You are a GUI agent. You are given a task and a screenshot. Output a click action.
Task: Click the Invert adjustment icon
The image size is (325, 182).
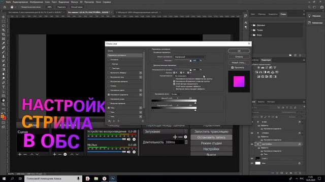(258, 76)
